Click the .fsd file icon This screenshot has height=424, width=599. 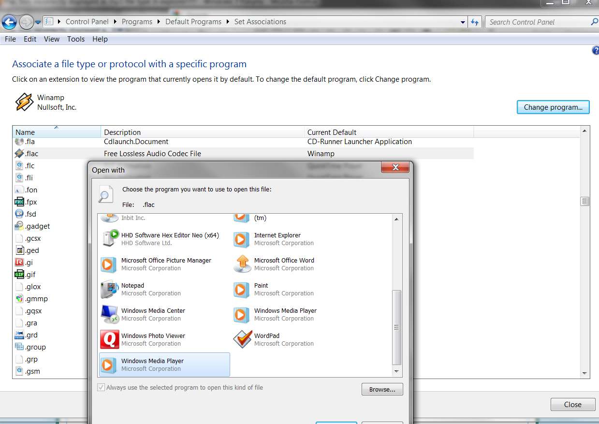[19, 214]
